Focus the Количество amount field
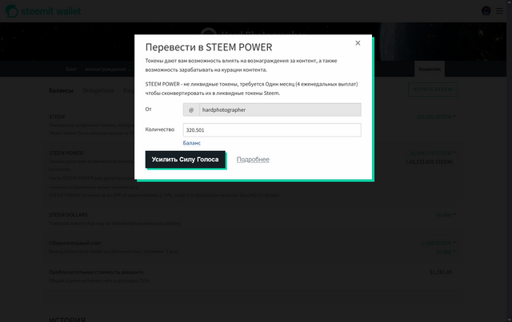This screenshot has height=322, width=512. [x=272, y=130]
